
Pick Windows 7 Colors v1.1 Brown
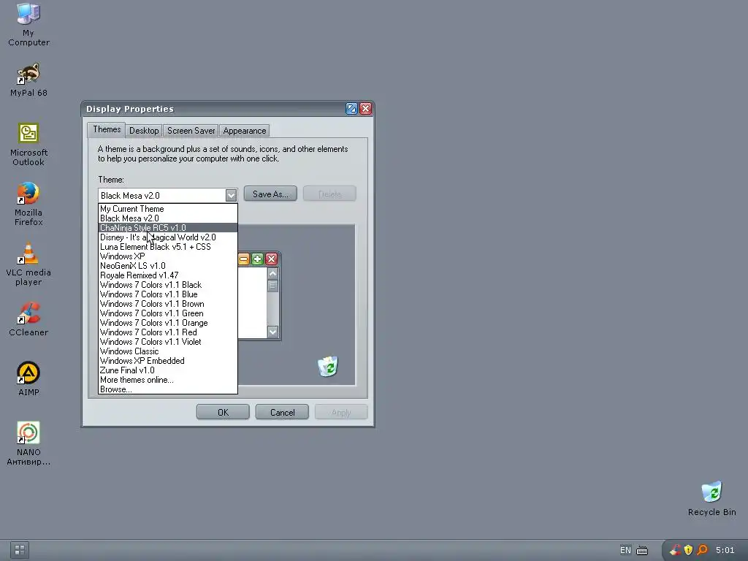[168, 304]
